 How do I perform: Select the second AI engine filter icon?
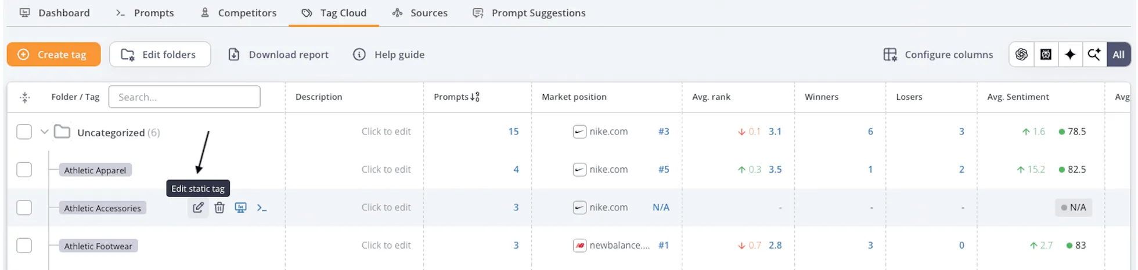1046,54
